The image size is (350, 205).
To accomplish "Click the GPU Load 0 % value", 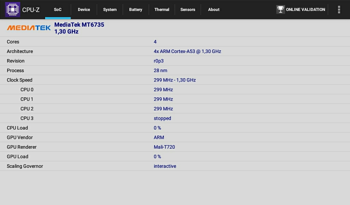I will [157, 157].
